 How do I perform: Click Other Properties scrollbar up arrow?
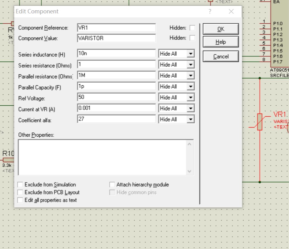[189, 144]
